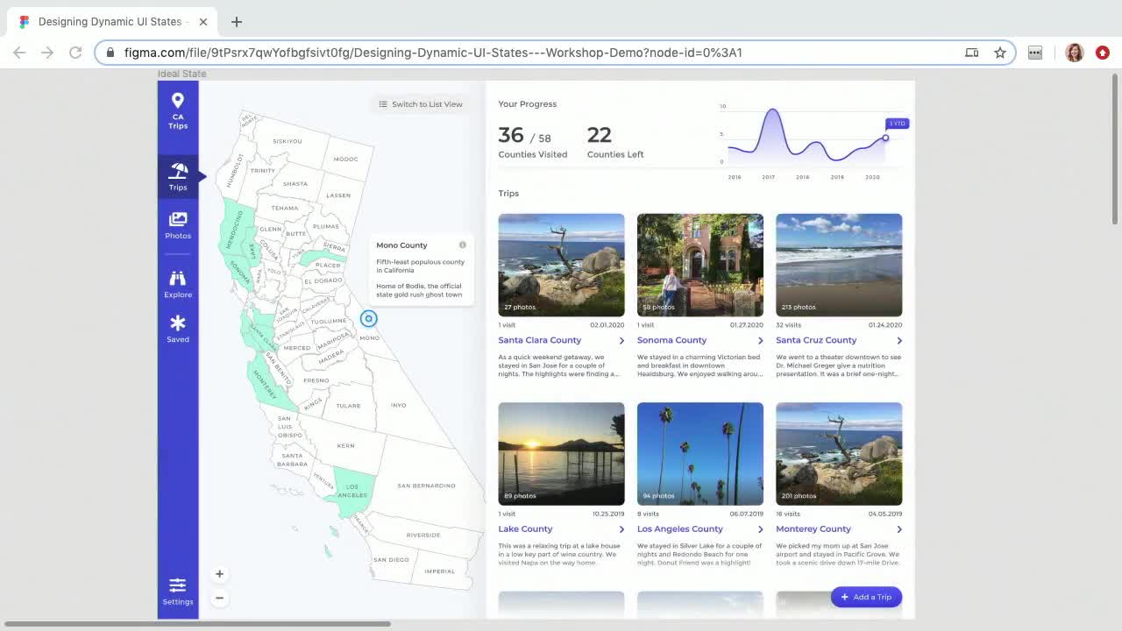The width and height of the screenshot is (1122, 631).
Task: Toggle the bookmark star in the address bar
Action: (1000, 53)
